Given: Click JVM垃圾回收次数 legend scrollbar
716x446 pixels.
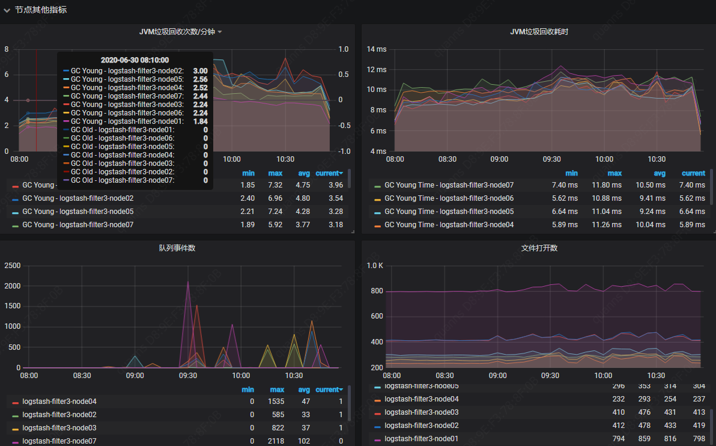Looking at the screenshot, I should click(350, 178).
